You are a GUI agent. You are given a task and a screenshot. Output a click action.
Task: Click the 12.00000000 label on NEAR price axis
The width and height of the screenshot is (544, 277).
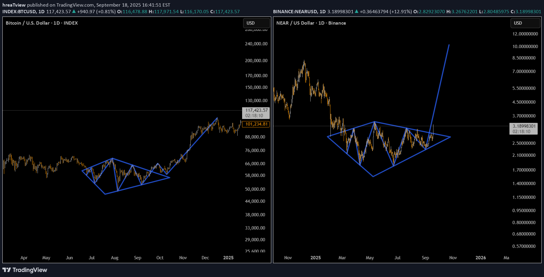point(525,34)
